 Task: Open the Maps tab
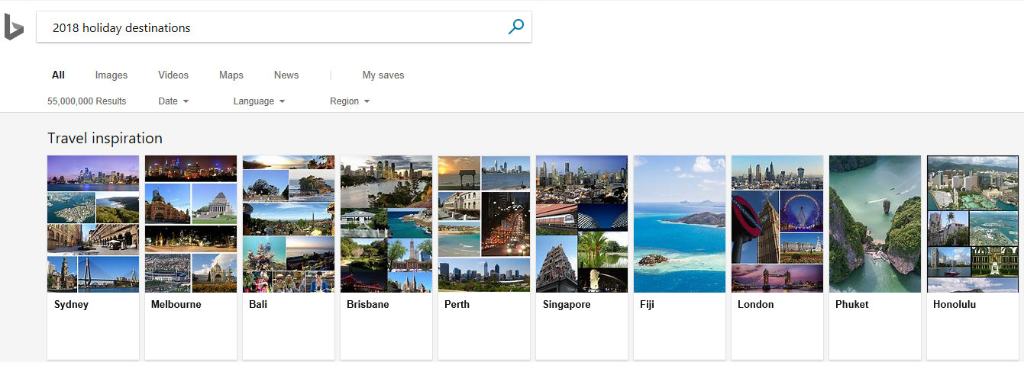click(231, 75)
